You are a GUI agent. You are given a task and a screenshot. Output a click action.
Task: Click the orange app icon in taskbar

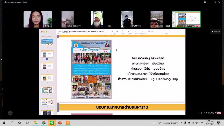tap(67, 123)
